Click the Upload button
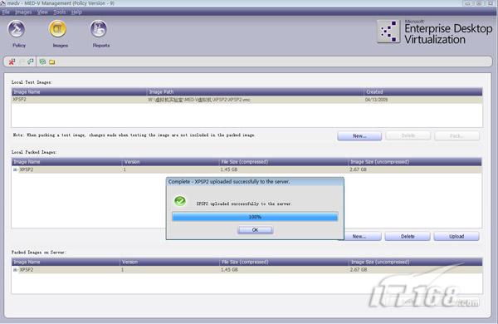Screen dimensions: 498x324 coord(456,237)
